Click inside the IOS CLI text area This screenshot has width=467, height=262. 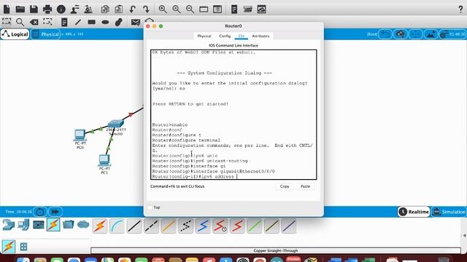point(233,114)
